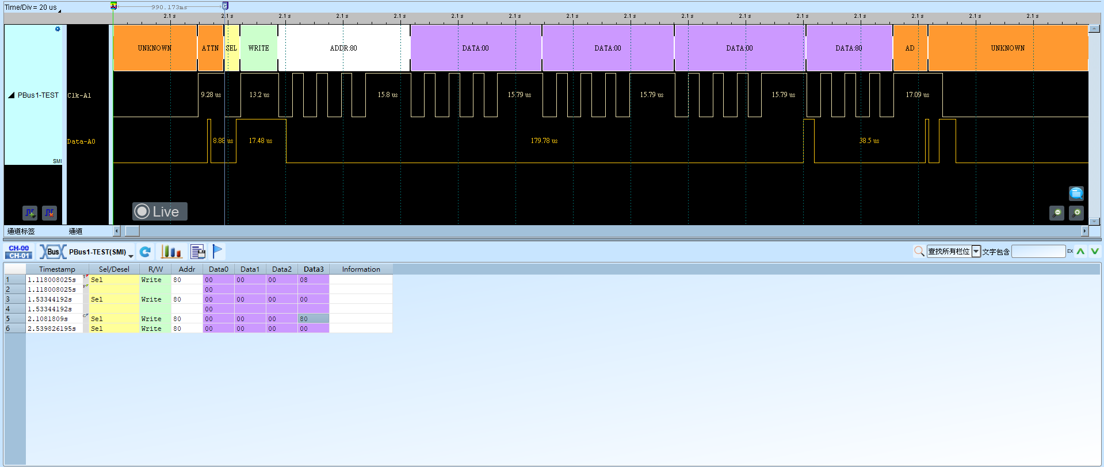Viewport: 1104px width, 467px height.
Task: Click the search magnifier icon
Action: coord(919,251)
